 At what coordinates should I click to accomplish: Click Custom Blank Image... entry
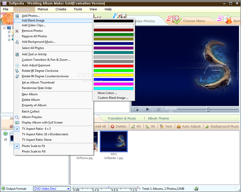click(113, 98)
